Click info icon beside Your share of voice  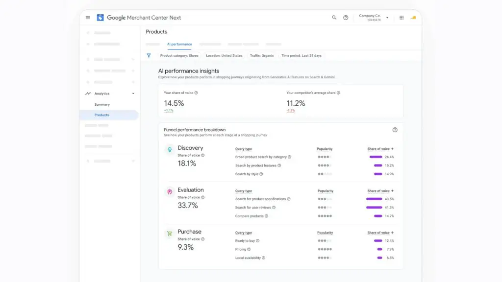(196, 93)
